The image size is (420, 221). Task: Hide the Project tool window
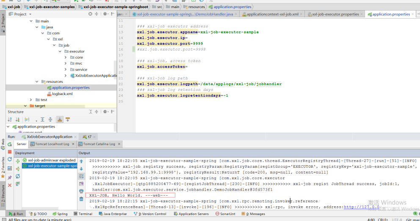113,14
